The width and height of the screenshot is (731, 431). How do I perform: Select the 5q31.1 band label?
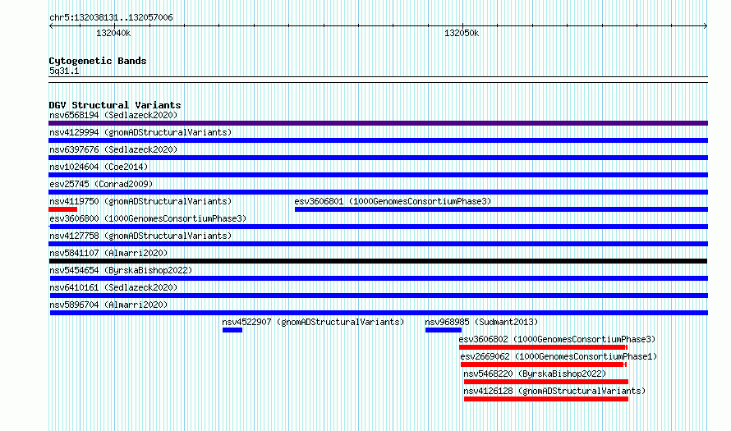[x=64, y=71]
